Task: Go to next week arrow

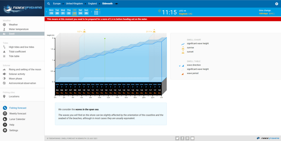Action: 92,12
